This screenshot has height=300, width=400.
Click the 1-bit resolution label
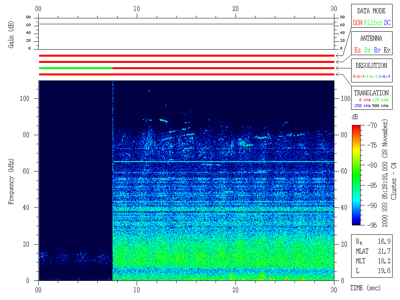pyautogui.click(x=385, y=77)
